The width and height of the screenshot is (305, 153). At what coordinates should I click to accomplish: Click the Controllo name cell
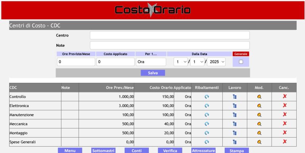tap(35, 97)
